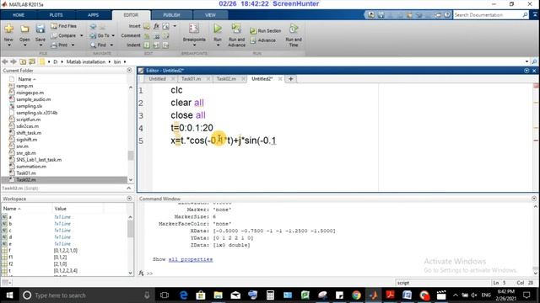Click Current Folder scrollbar down arrow
The height and width of the screenshot is (303, 540).
(x=131, y=179)
